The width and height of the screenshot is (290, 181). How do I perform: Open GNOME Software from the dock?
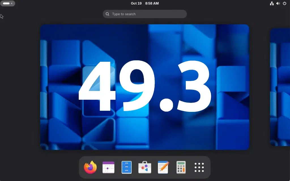pyautogui.click(x=144, y=167)
